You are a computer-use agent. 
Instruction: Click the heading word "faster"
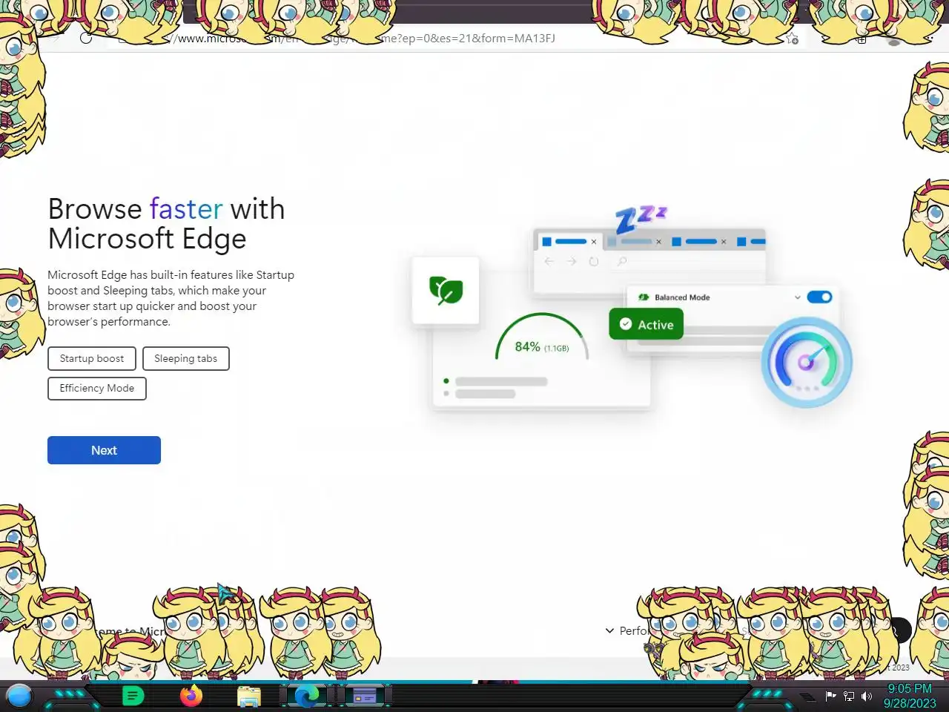[x=186, y=209]
